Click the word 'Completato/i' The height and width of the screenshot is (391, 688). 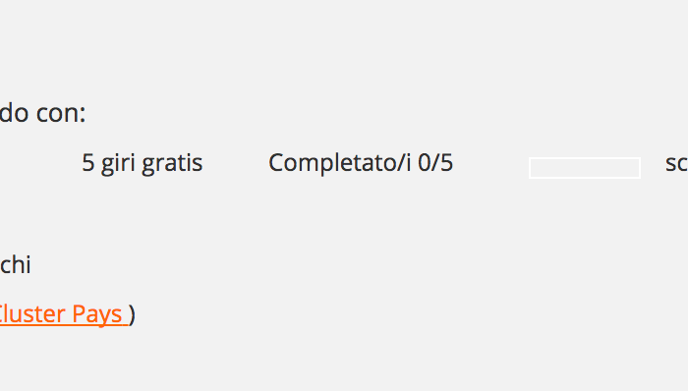[340, 163]
